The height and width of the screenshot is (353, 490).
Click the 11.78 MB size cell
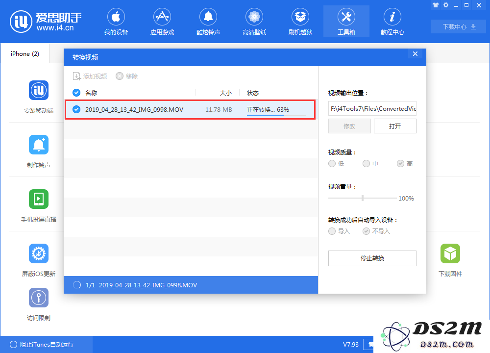[219, 110]
